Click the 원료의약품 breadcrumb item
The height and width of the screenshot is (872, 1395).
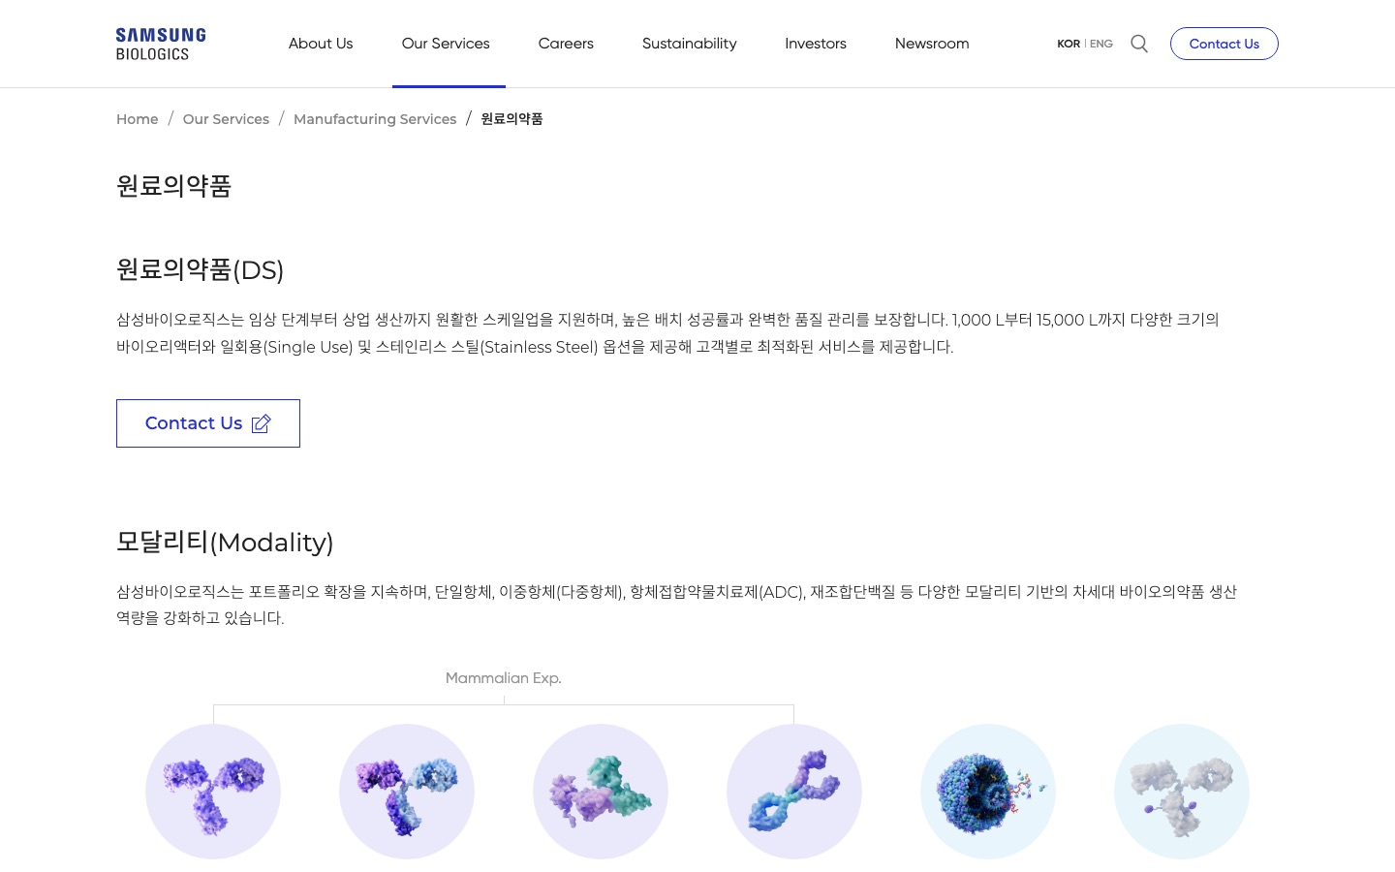click(x=511, y=119)
